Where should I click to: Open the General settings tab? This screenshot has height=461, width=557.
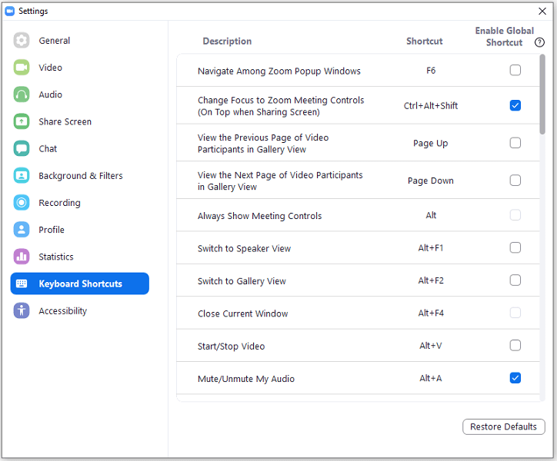(x=55, y=41)
